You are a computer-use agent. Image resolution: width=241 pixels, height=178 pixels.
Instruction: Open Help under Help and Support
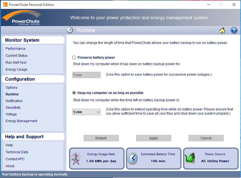[x=9, y=145]
